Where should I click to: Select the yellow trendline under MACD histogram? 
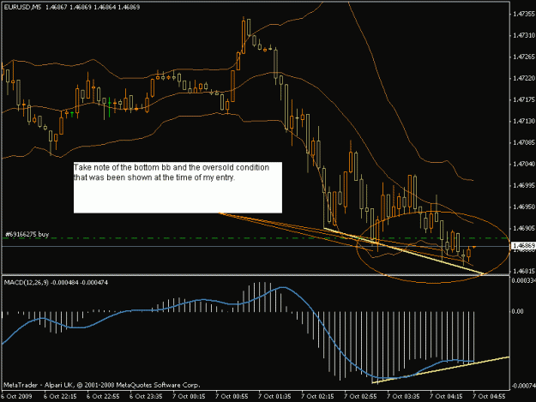coord(441,370)
